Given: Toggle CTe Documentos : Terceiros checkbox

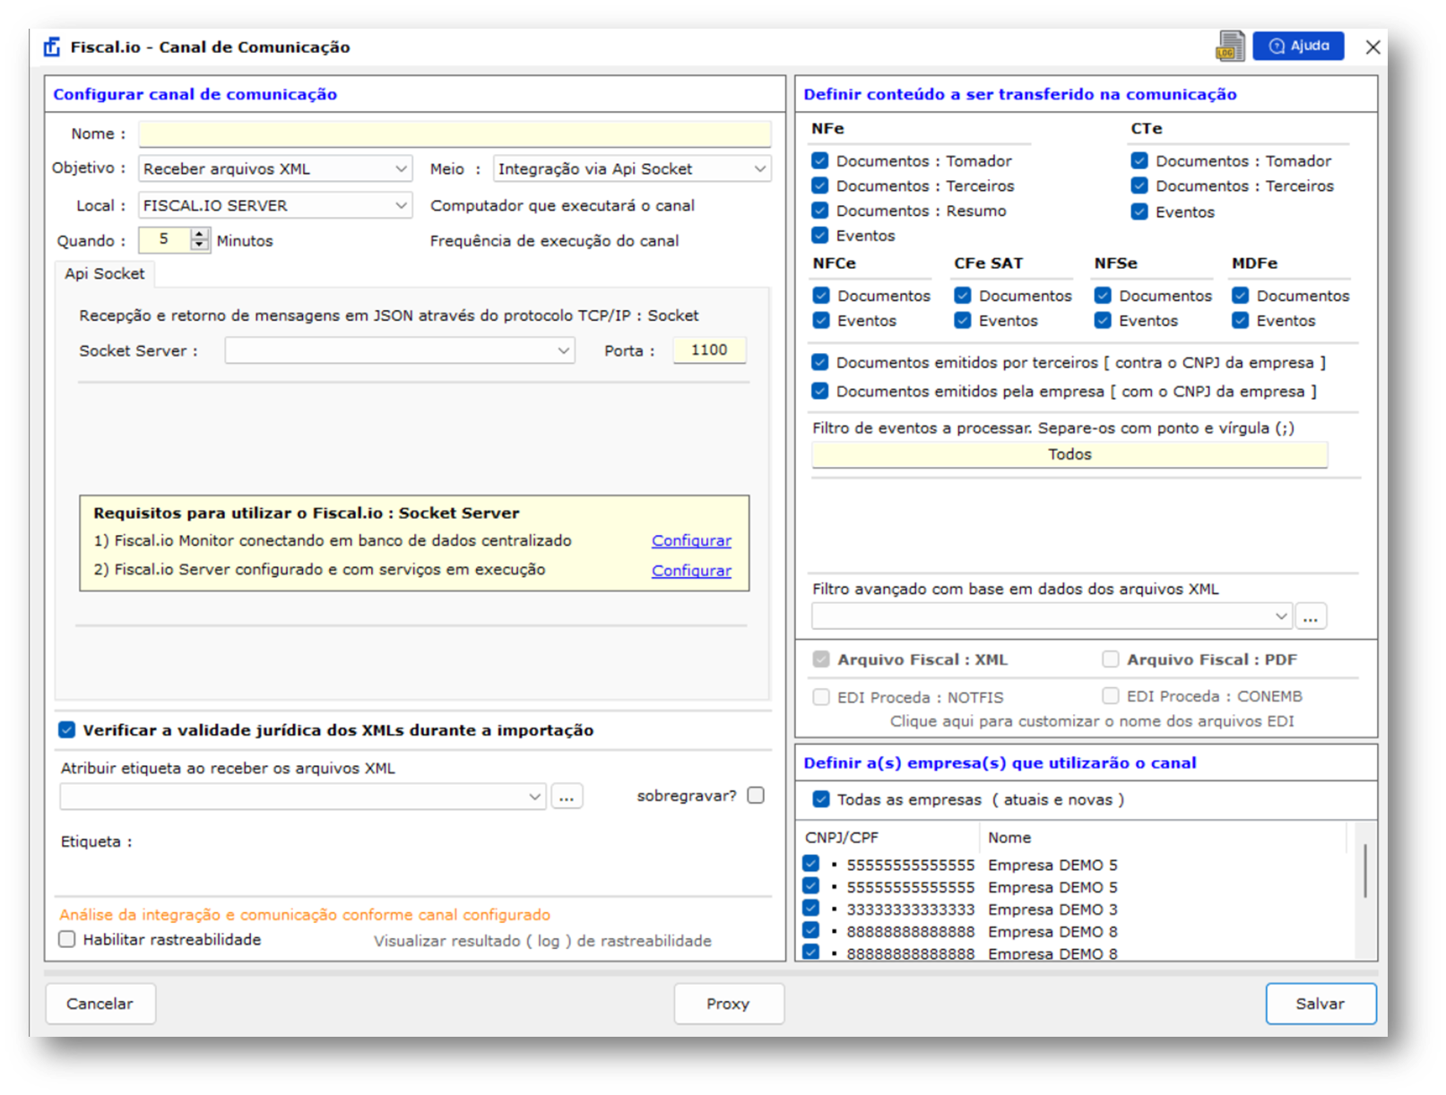Looking at the screenshot, I should [x=1139, y=185].
